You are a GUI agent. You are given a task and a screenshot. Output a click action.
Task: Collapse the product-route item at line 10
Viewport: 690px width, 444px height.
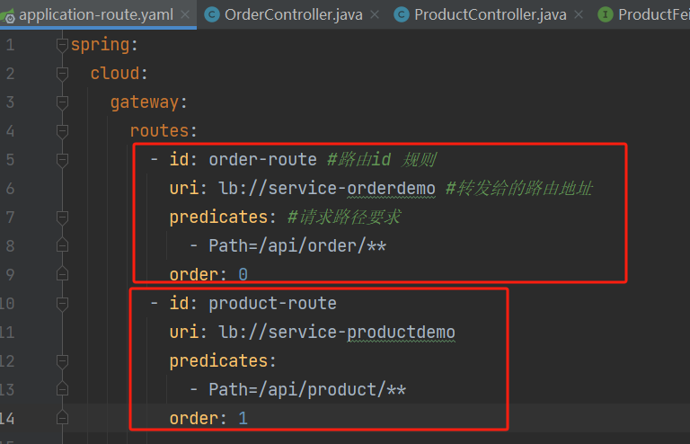coord(63,304)
